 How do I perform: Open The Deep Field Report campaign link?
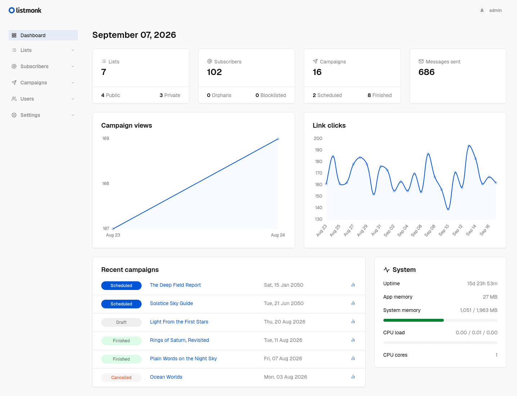click(175, 285)
